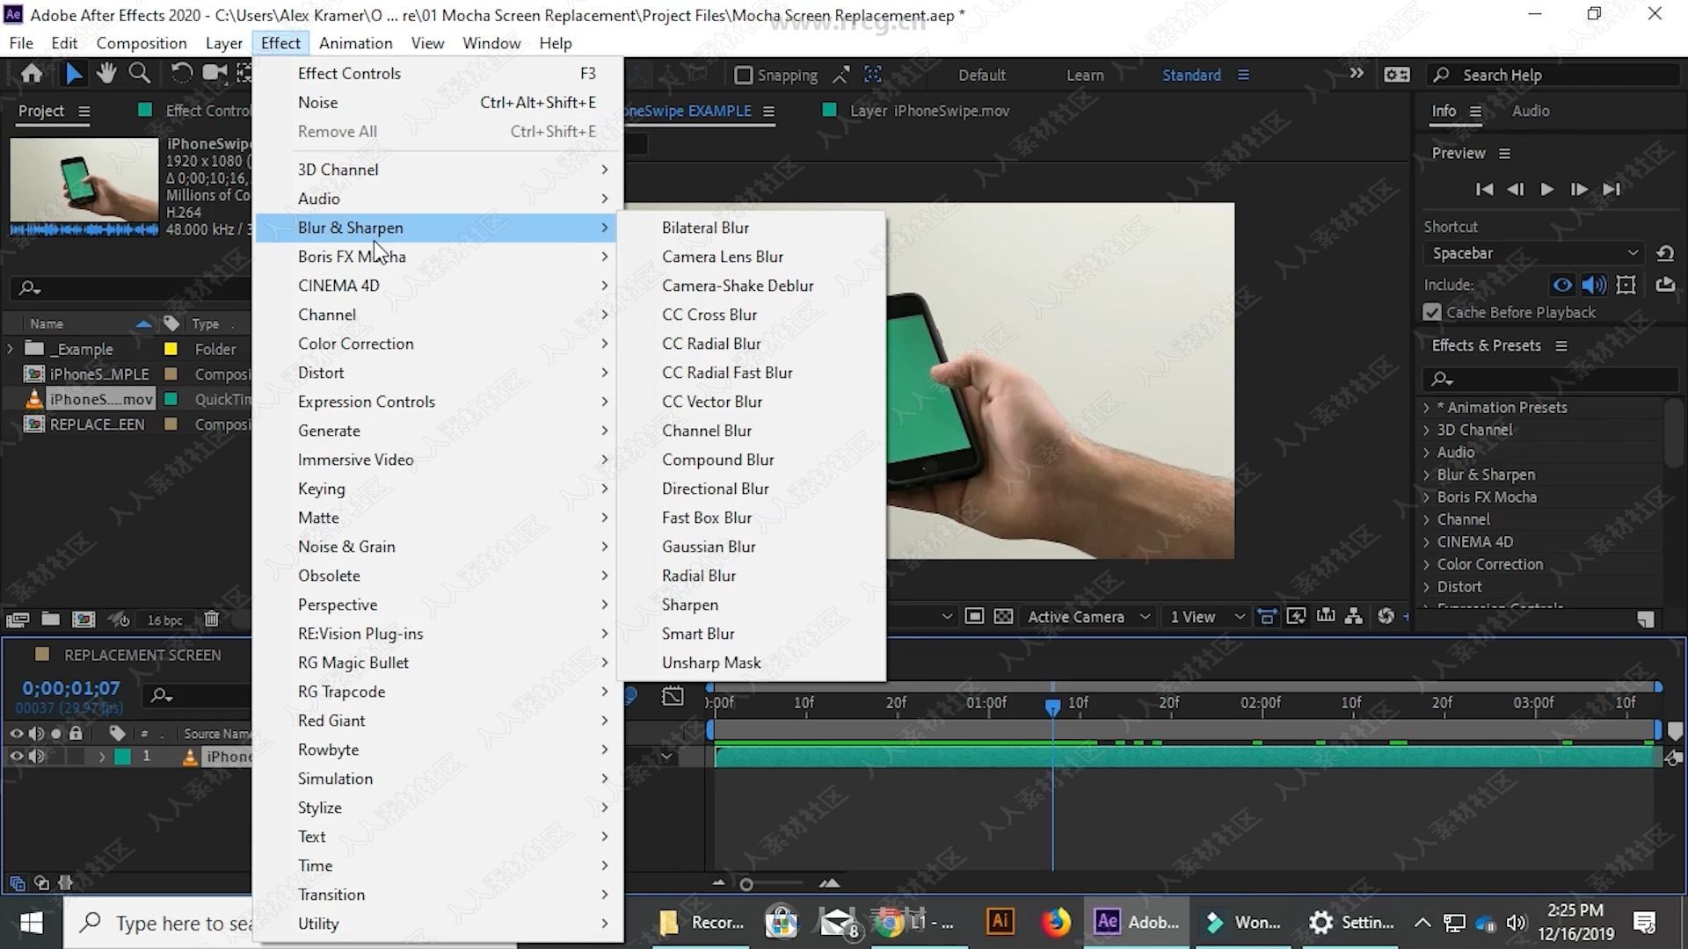This screenshot has width=1688, height=949.
Task: Create new composition in Project panel
Action: [x=84, y=619]
